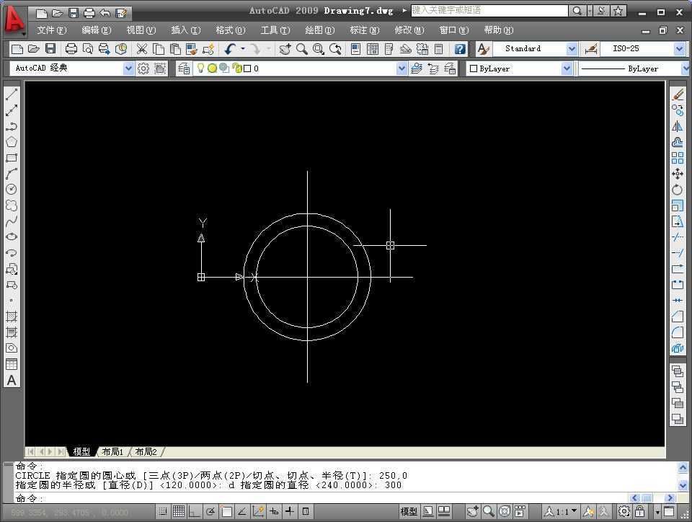Screen dimensions: 692x522
Task: Open the red A application menu
Action: tap(14, 20)
